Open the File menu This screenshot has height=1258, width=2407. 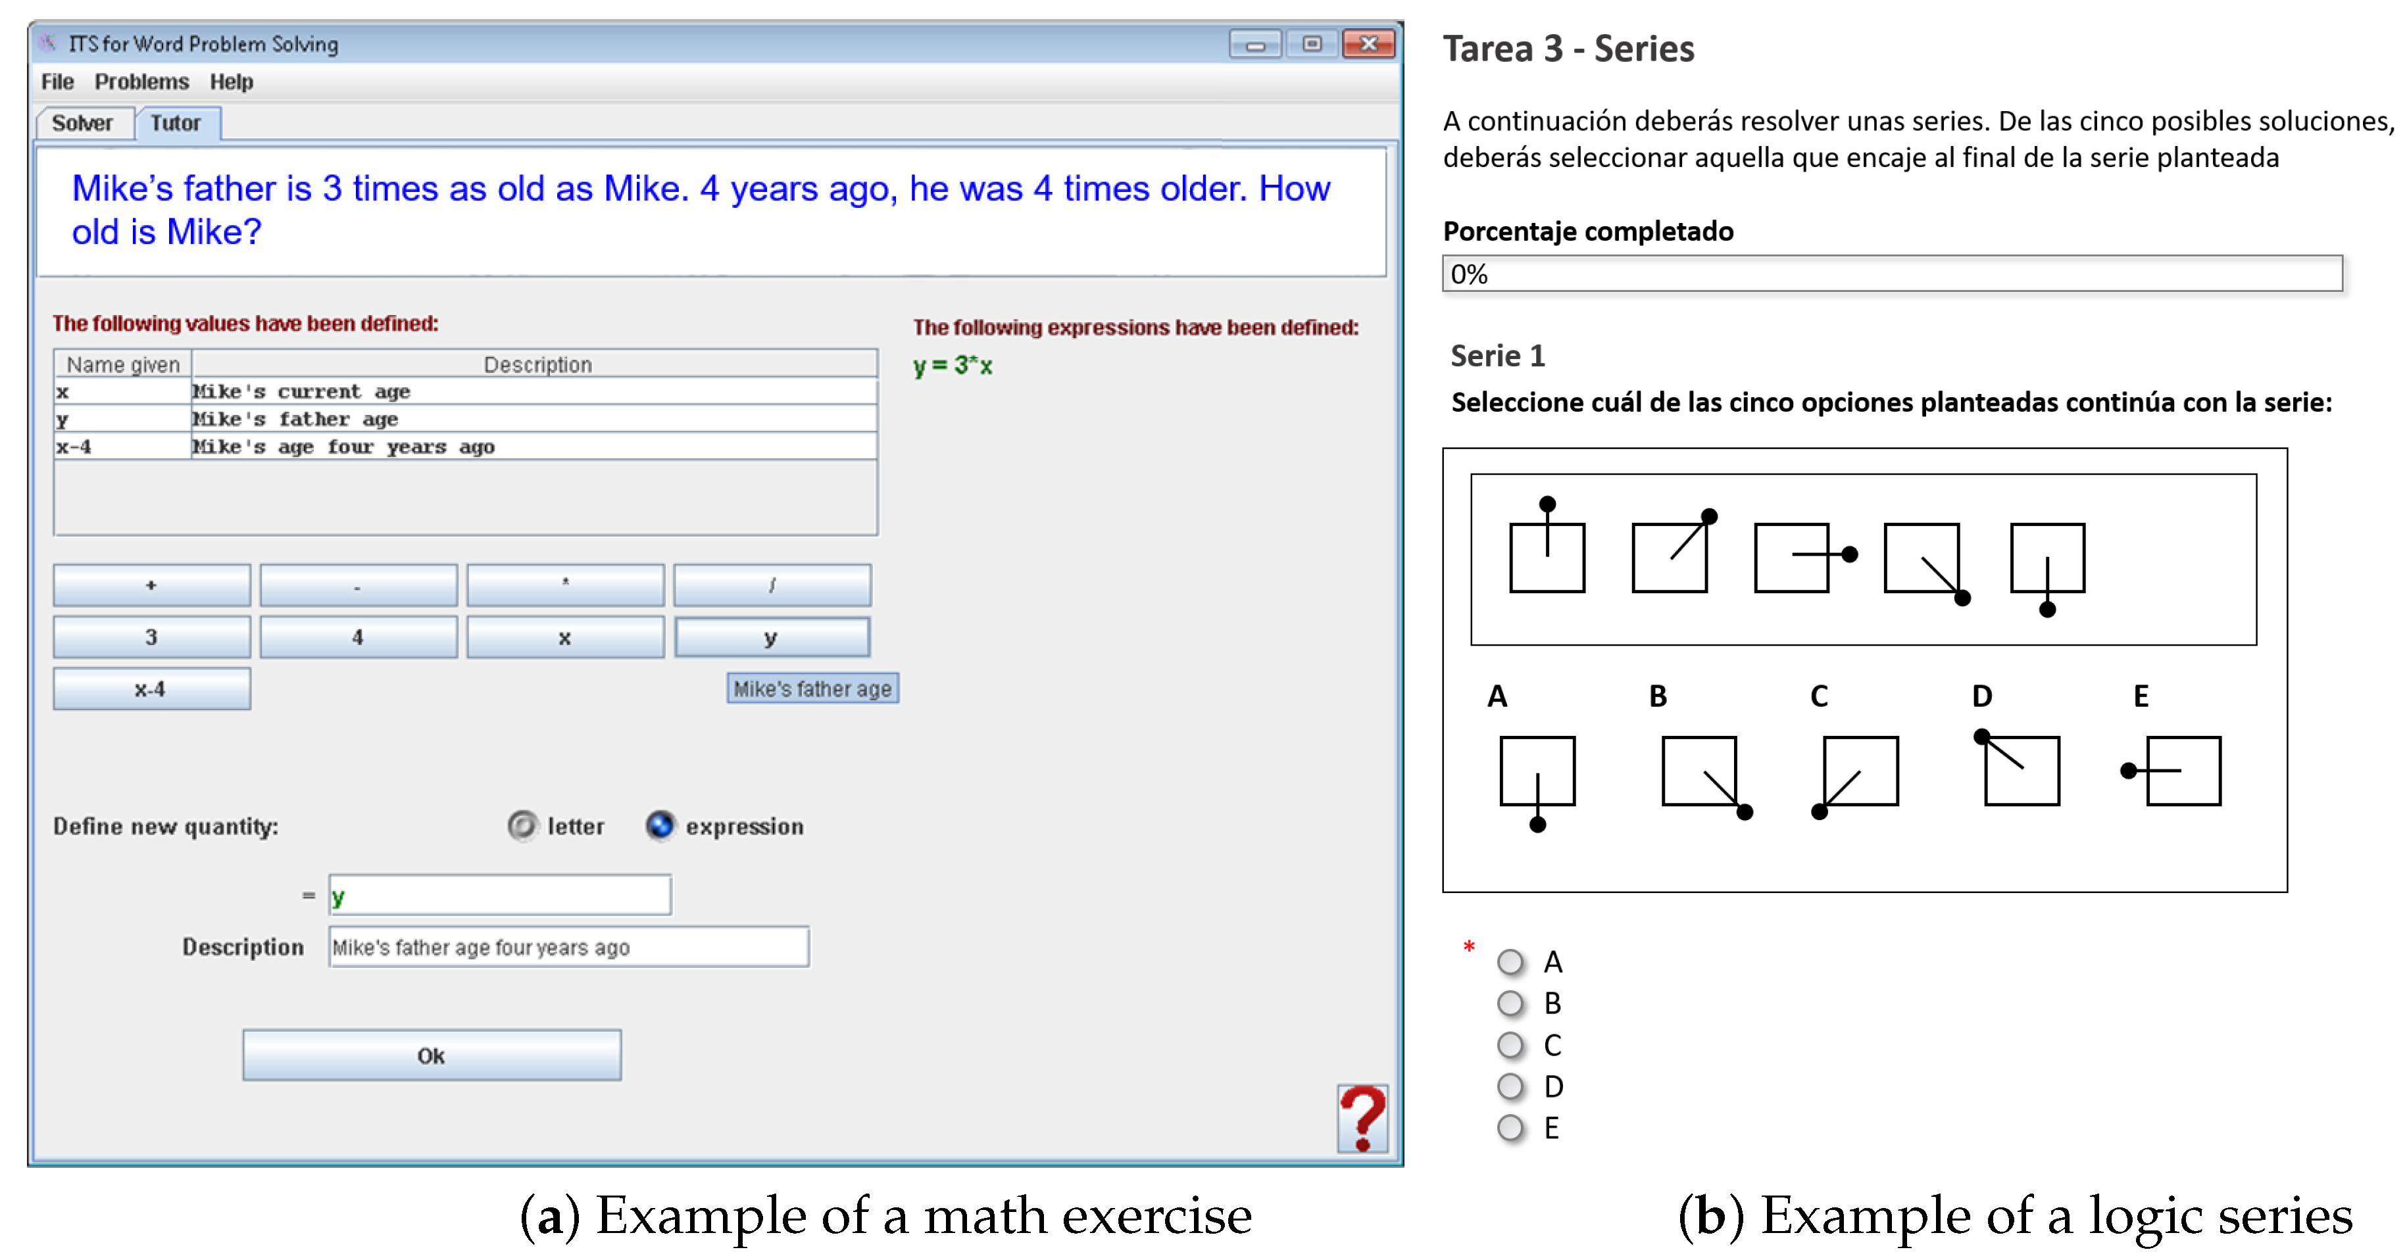coord(57,82)
